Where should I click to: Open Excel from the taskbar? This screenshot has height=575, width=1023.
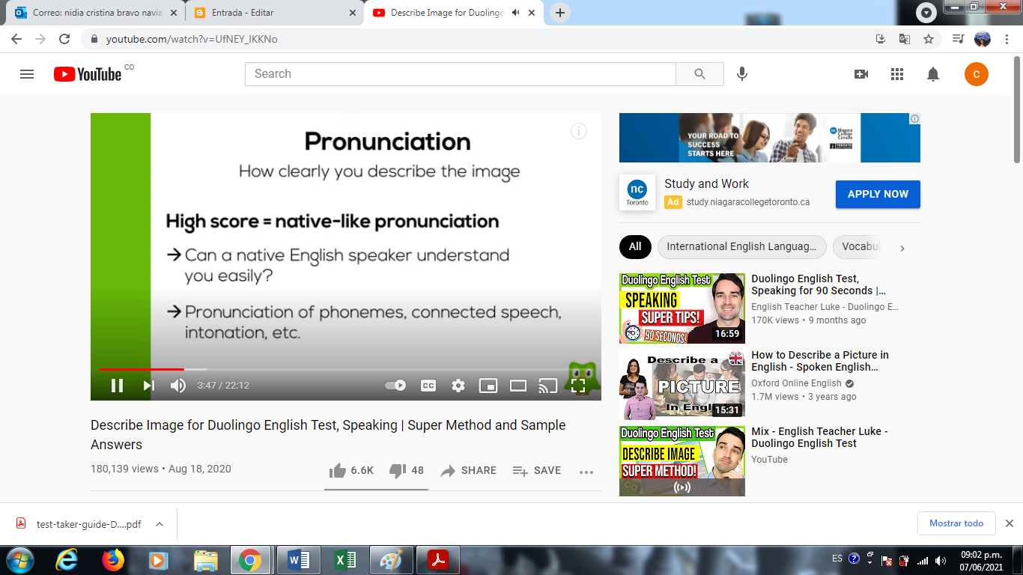click(345, 560)
